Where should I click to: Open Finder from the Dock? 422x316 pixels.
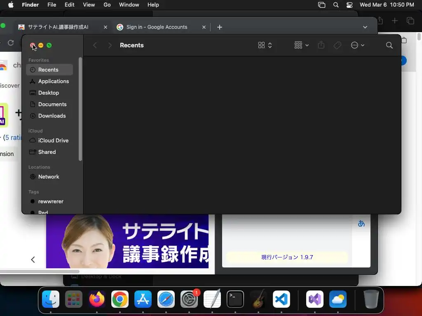[x=51, y=299]
